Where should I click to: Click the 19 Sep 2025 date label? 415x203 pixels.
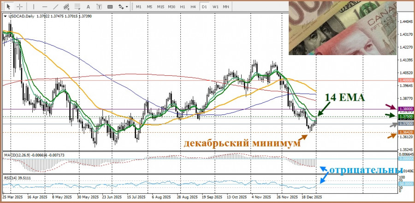pyautogui.click(x=211, y=197)
